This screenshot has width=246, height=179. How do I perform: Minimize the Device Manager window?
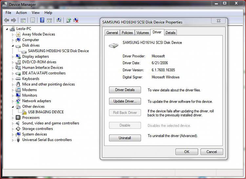216,3
